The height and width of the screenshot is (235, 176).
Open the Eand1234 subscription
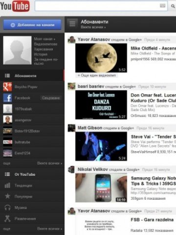coord(22,153)
